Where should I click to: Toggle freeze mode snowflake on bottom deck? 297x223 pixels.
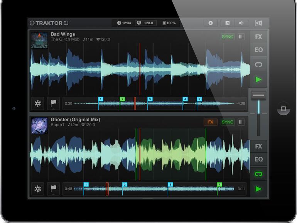[38, 189]
